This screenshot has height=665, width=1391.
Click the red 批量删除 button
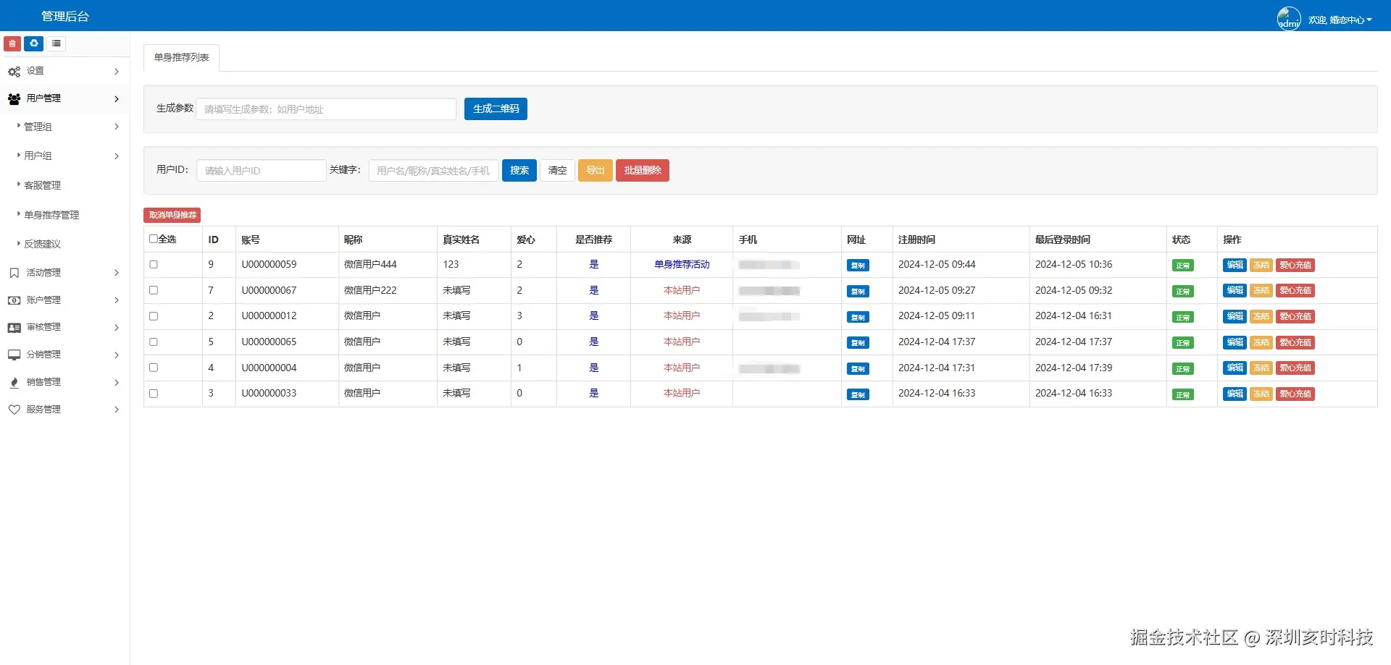pyautogui.click(x=643, y=170)
